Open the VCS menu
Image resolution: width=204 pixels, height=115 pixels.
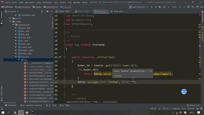coord(69,2)
